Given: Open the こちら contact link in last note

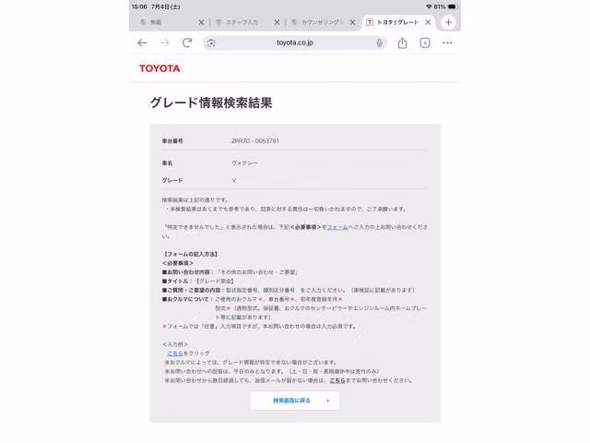Looking at the screenshot, I should click(337, 380).
